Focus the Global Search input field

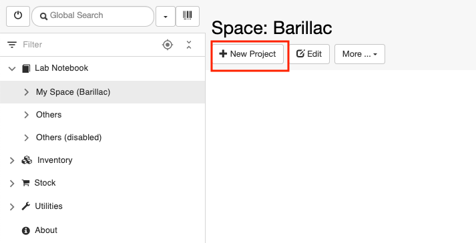click(93, 16)
